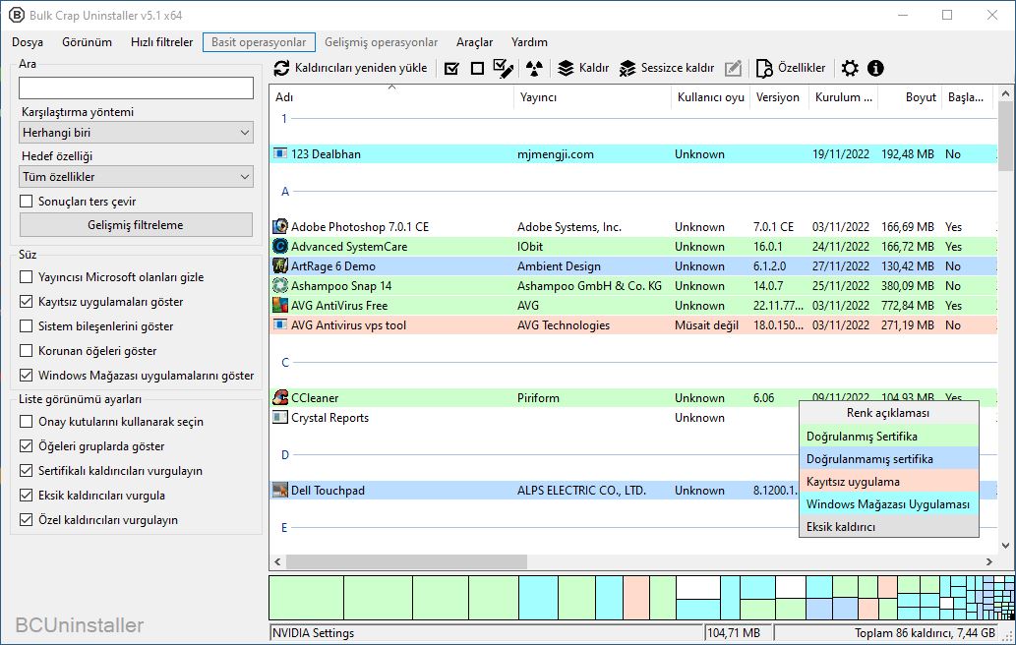Open Karşılaştırma yöntemi dropdown Herhangi biri
The height and width of the screenshot is (645, 1016).
click(136, 133)
